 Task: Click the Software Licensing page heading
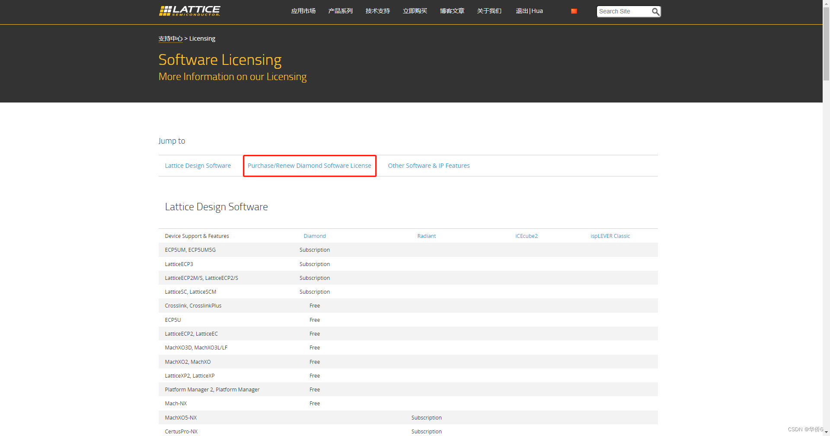(x=220, y=60)
